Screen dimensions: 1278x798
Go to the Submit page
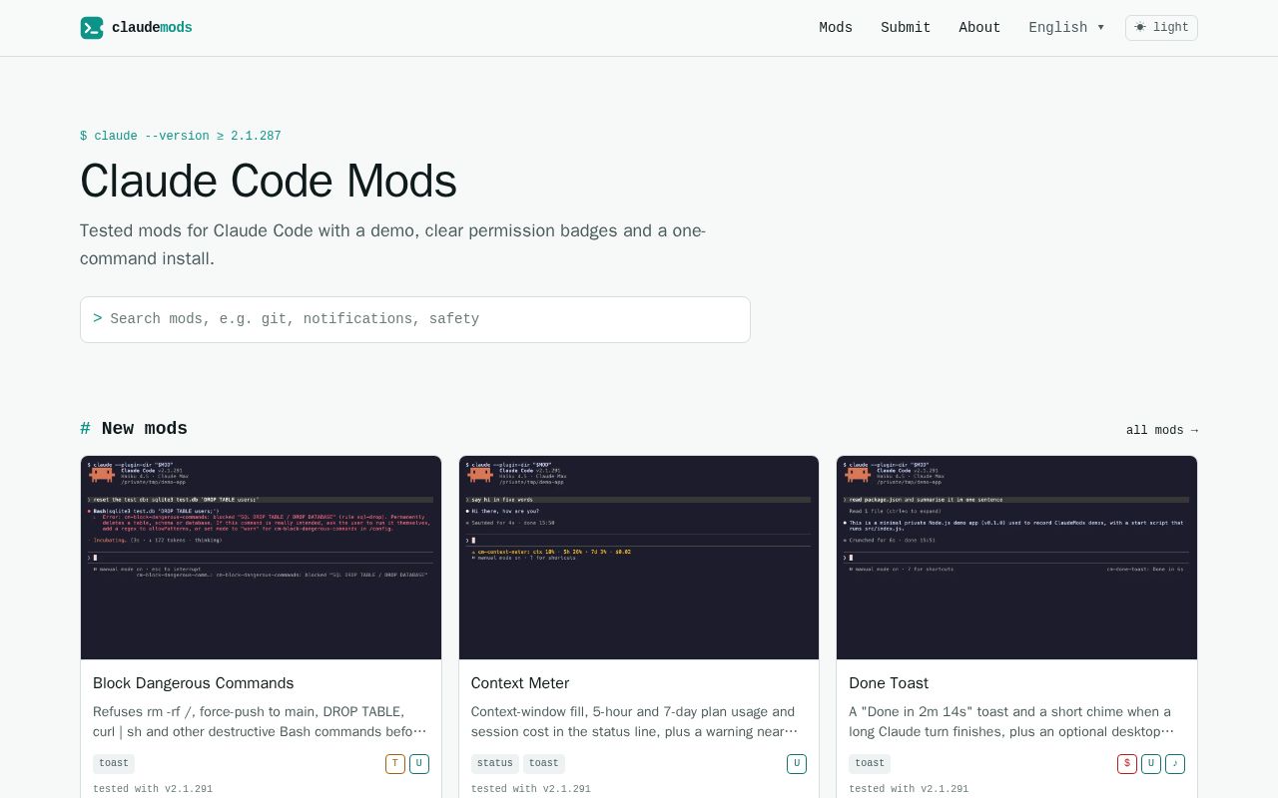(x=906, y=28)
